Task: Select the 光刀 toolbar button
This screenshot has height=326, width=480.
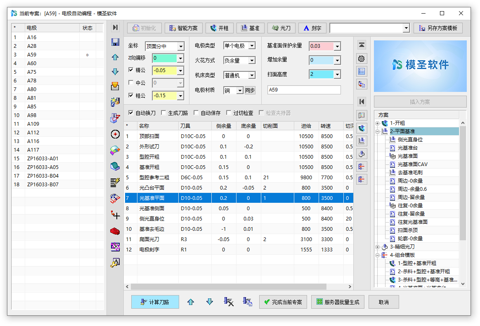Action: [x=281, y=28]
